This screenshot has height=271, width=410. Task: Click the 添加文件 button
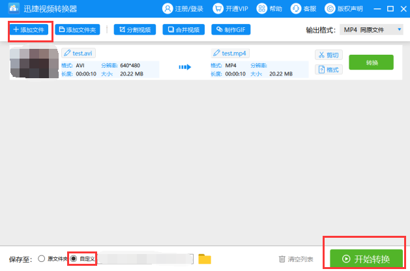click(x=29, y=30)
